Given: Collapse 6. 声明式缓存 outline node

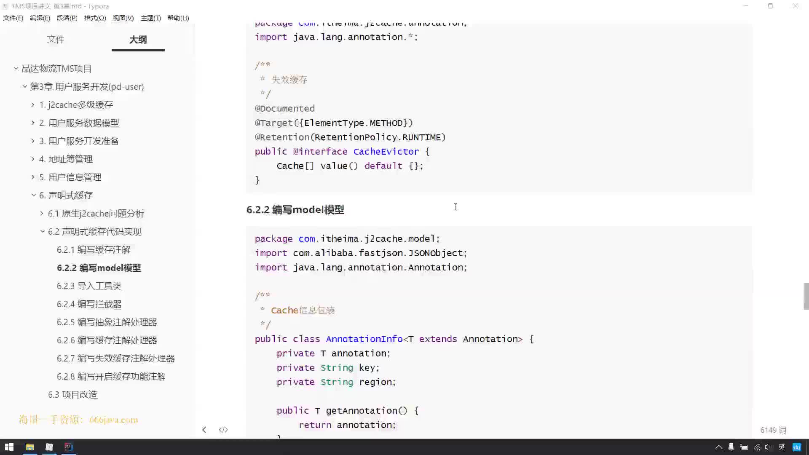Looking at the screenshot, I should point(33,195).
